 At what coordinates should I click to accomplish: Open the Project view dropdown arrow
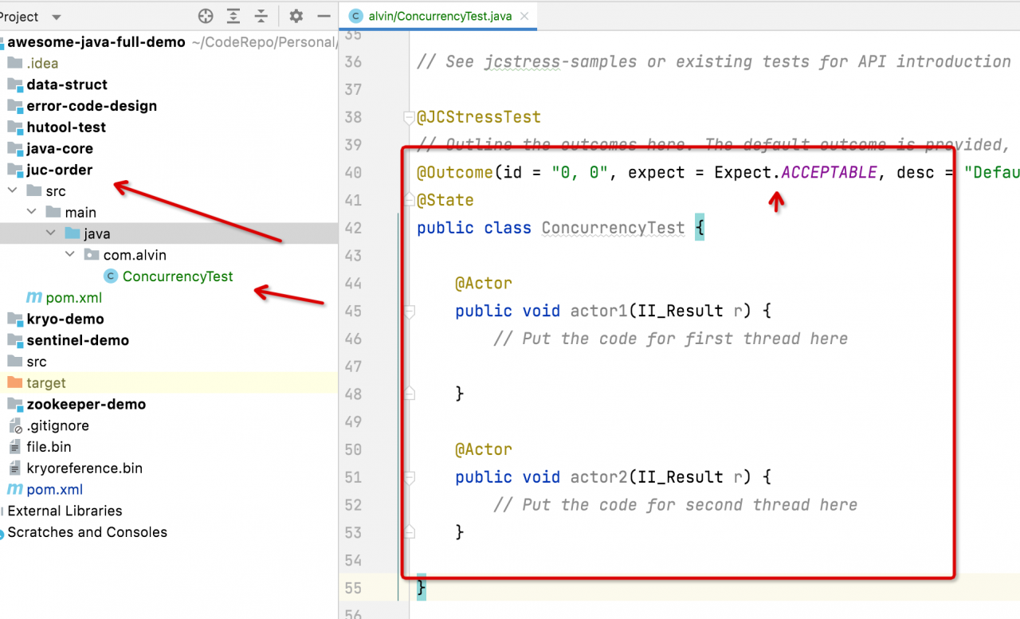click(56, 17)
